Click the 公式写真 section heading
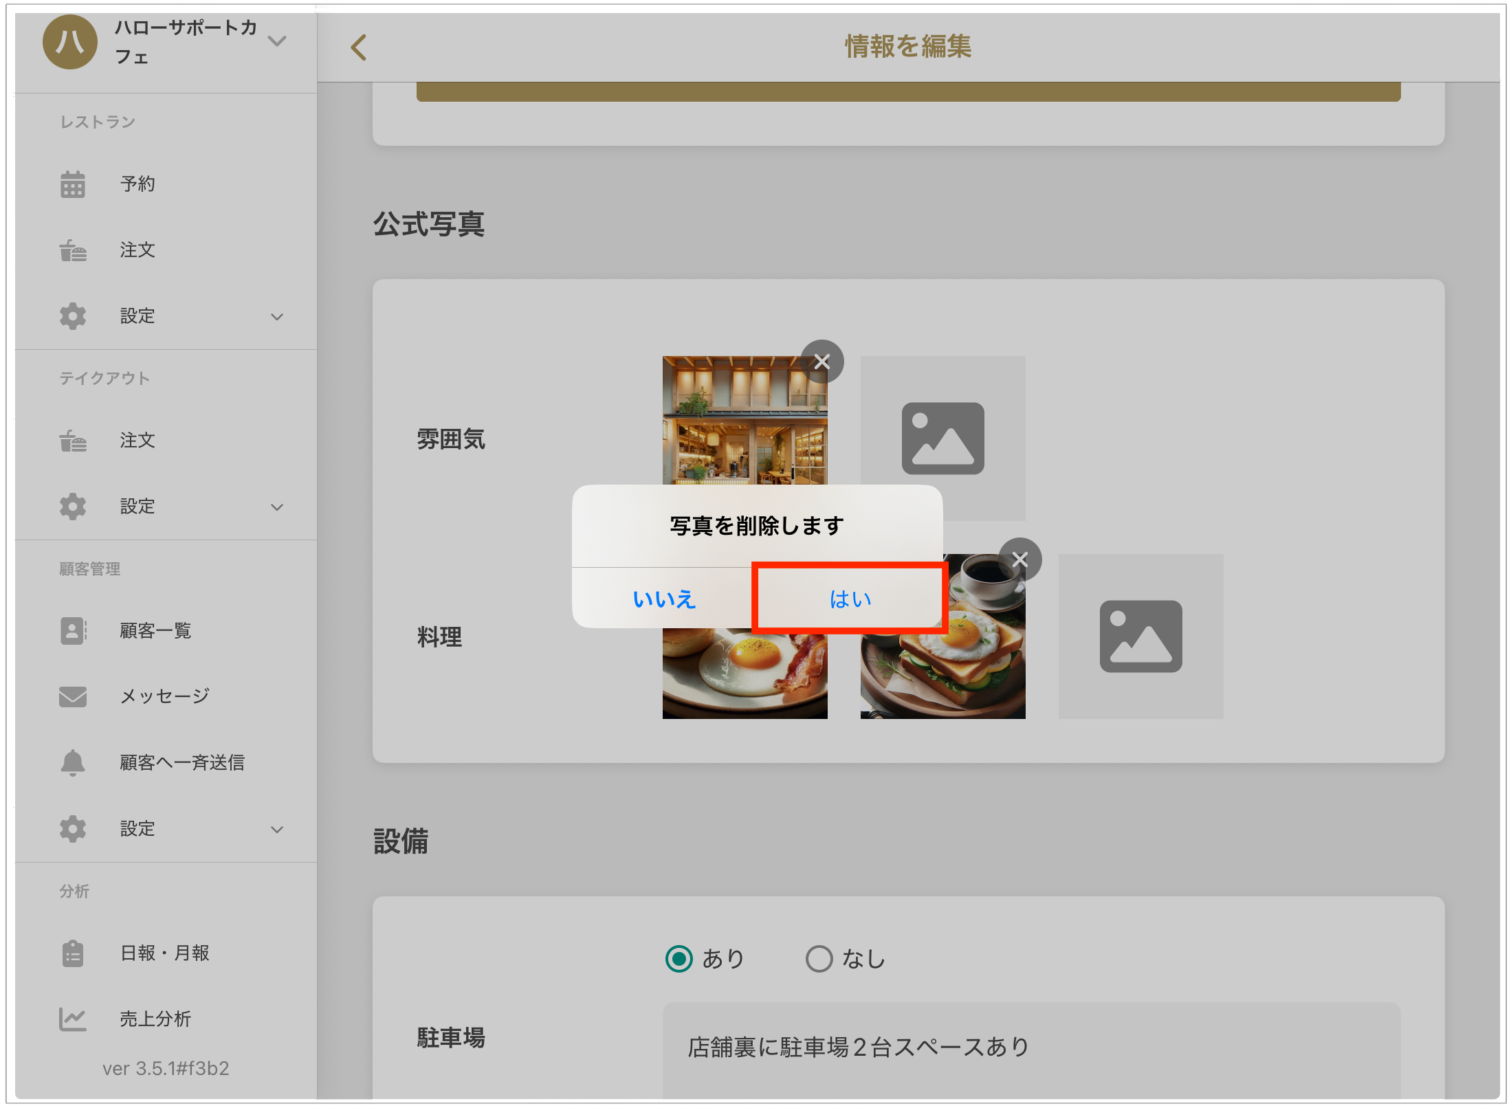The image size is (1511, 1108). [429, 224]
